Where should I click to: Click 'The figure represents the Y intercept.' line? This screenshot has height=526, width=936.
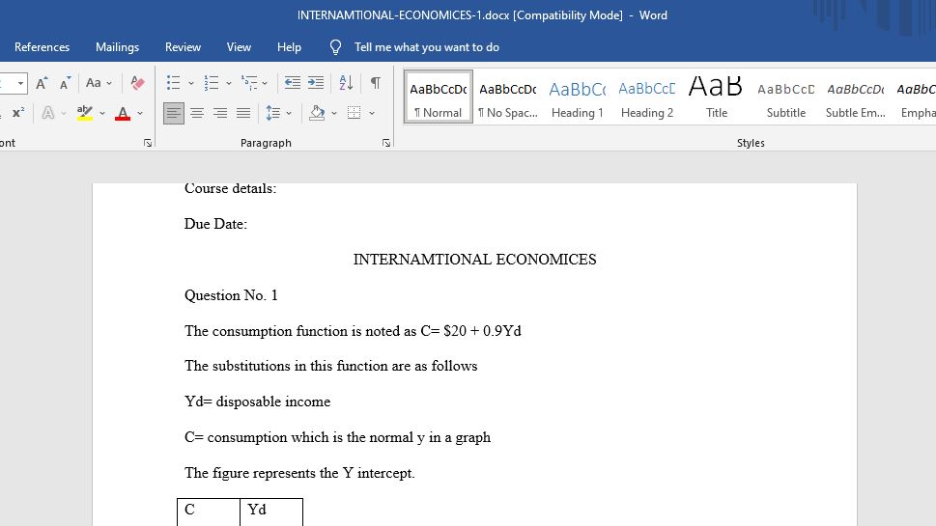(x=299, y=473)
